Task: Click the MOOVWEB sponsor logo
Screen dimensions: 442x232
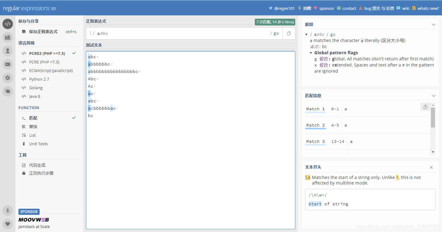Action: (x=34, y=219)
